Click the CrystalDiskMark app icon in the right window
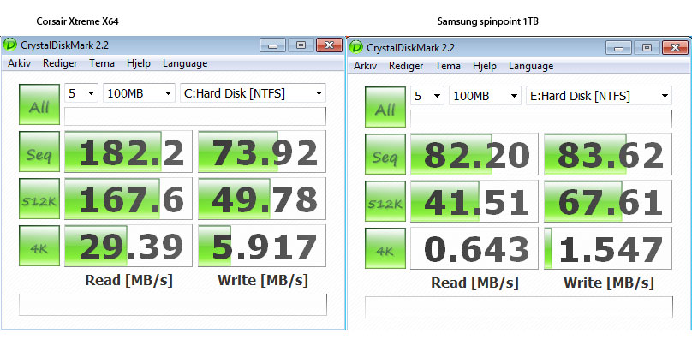This screenshot has height=339, width=692. [355, 47]
